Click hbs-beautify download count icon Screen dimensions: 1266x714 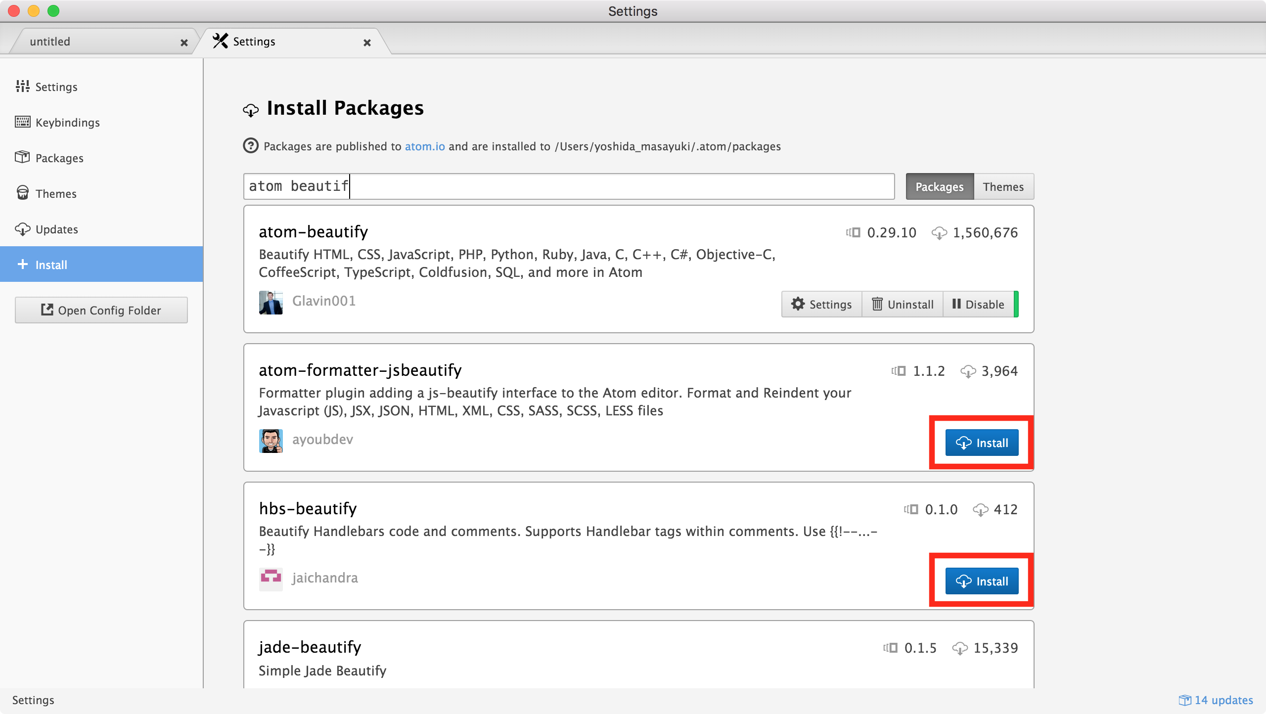pyautogui.click(x=980, y=509)
